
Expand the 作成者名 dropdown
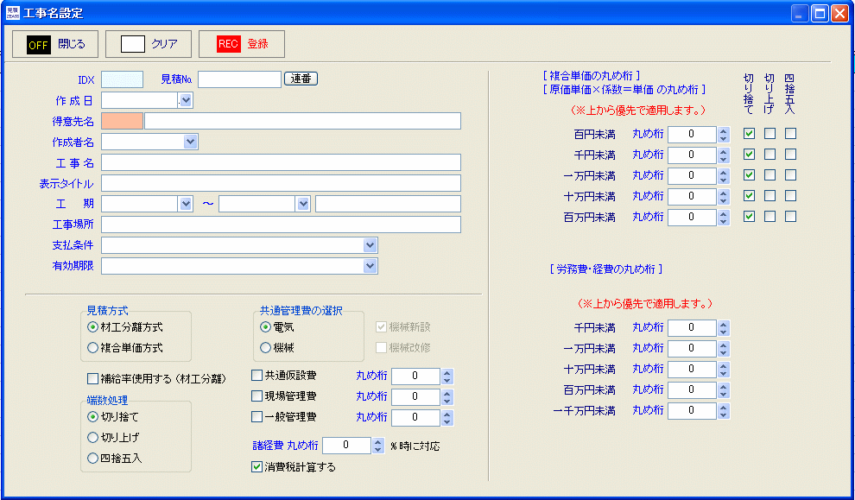tap(190, 142)
